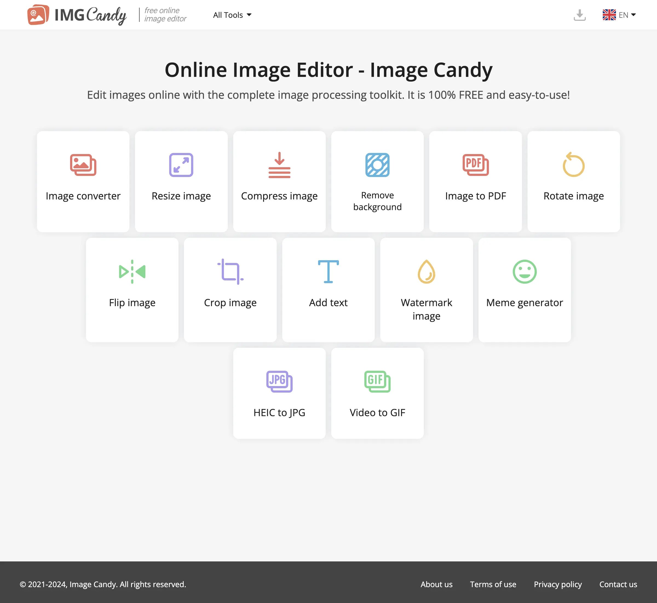Viewport: 657px width, 603px height.
Task: Choose the Remove background icon
Action: [x=377, y=165]
